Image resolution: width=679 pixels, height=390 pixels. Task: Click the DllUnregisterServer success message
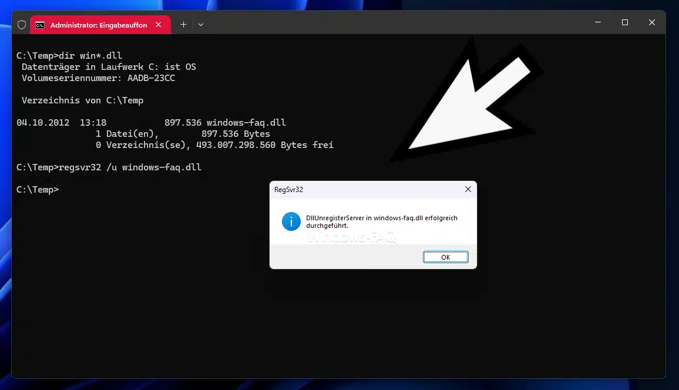click(x=382, y=221)
